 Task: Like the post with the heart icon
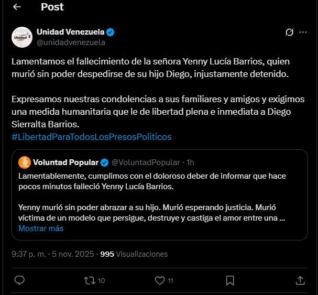160,280
